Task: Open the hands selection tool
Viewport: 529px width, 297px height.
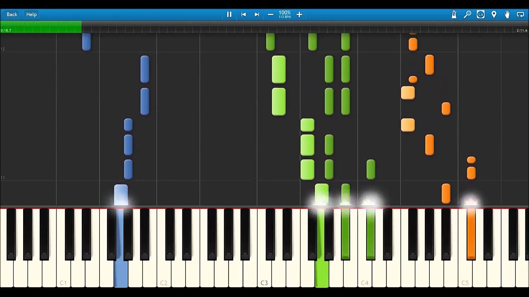Action: (x=507, y=14)
